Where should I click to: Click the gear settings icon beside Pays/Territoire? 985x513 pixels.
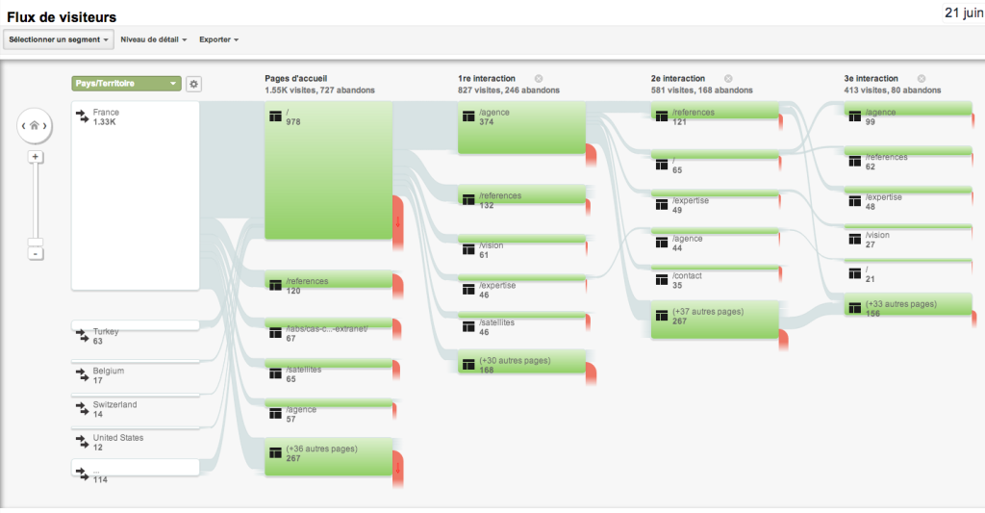click(x=193, y=84)
